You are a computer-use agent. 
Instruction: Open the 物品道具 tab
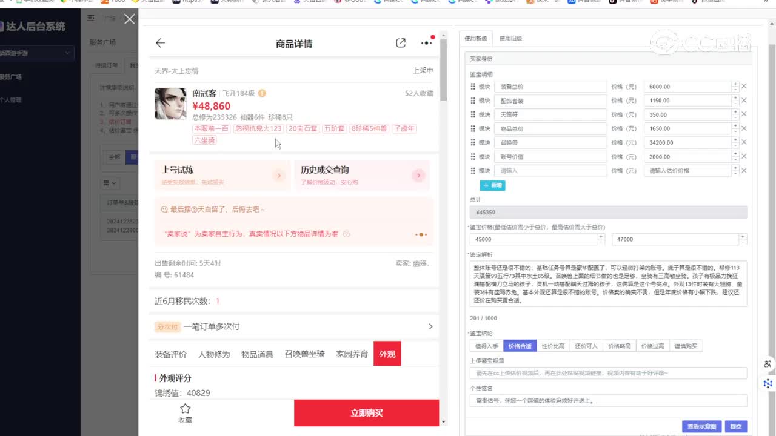tap(257, 354)
